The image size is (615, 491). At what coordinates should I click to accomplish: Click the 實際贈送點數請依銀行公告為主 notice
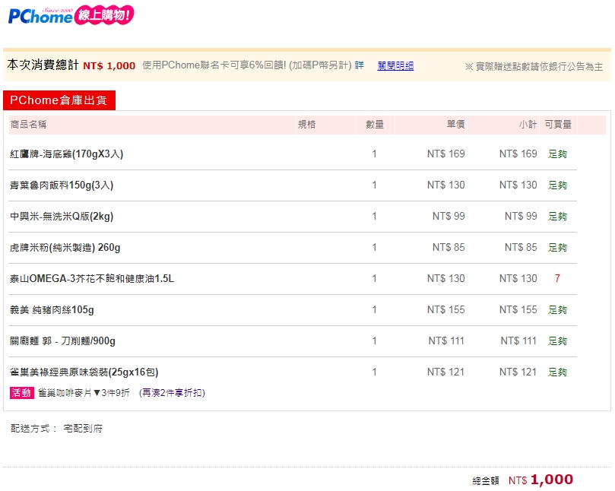tap(534, 67)
